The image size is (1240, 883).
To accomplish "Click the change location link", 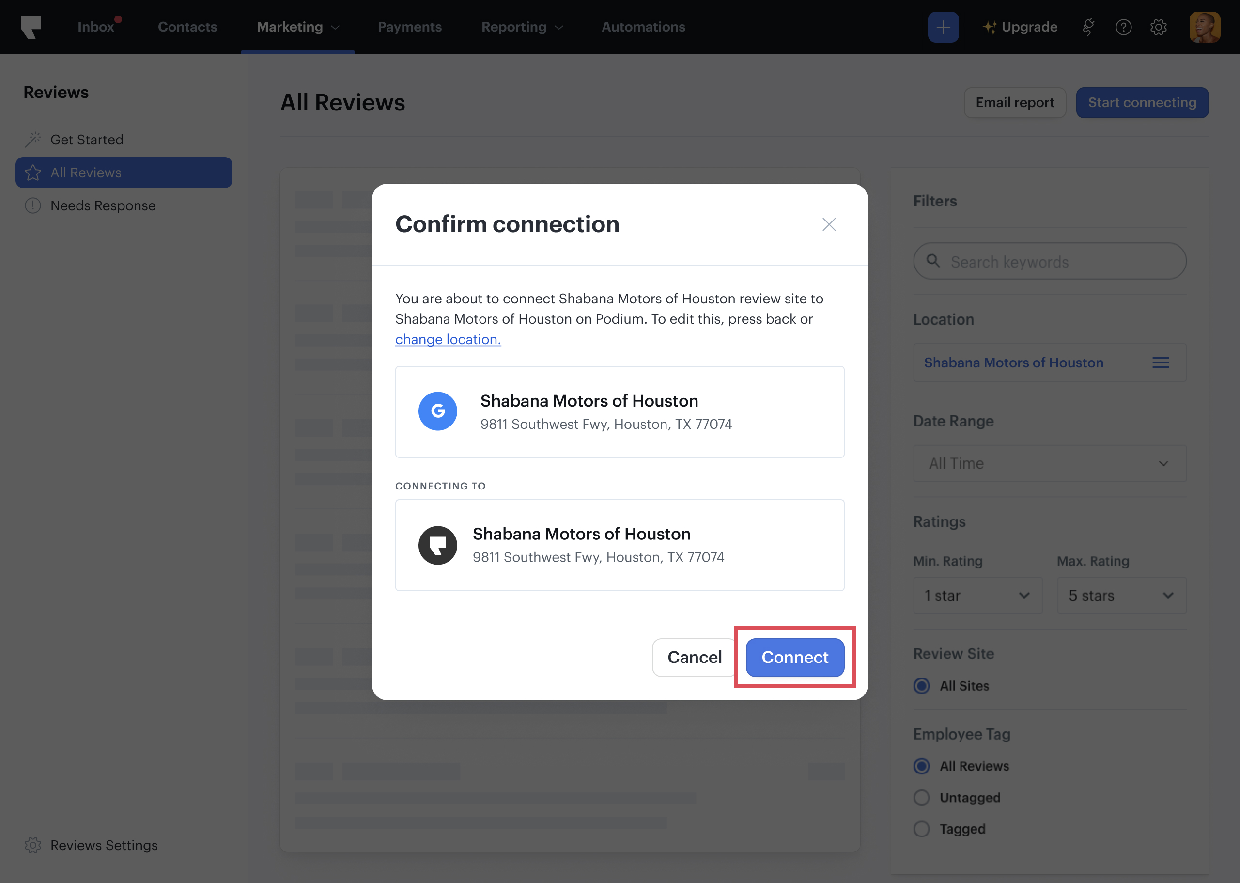I will pos(448,339).
